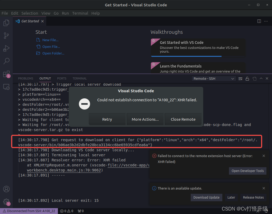The image size is (272, 214).
Task: Click errors and warnings status bar item
Action: tap(67, 211)
